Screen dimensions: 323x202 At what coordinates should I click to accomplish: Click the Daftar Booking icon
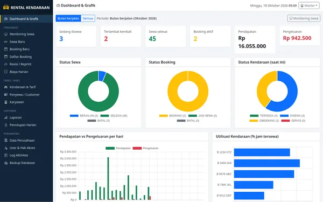pos(6,57)
